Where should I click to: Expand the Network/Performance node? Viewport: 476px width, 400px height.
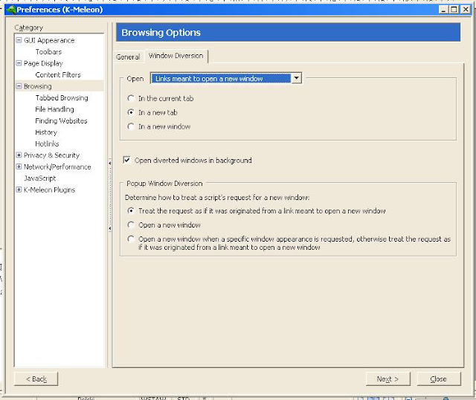coord(19,167)
